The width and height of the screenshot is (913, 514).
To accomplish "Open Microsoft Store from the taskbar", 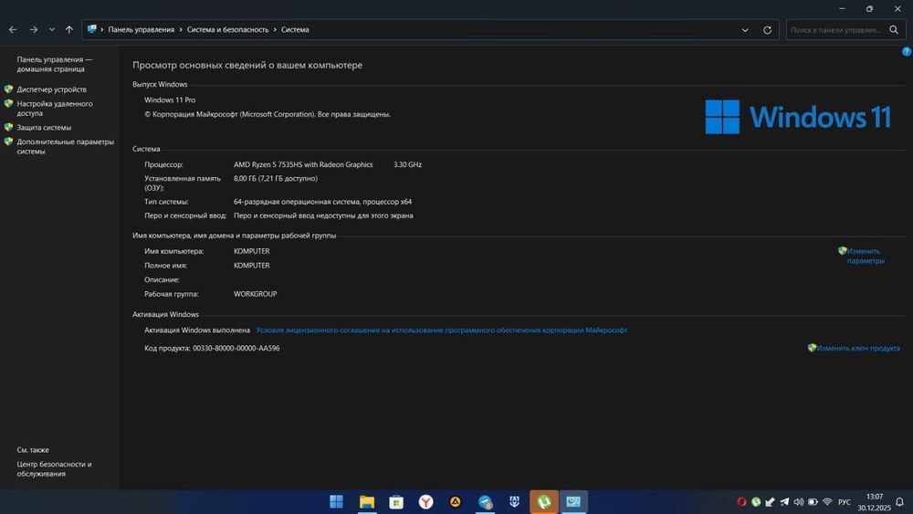I will 396,502.
